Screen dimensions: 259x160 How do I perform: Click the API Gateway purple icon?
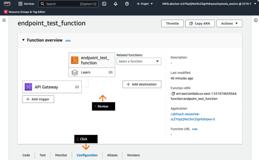click(29, 87)
